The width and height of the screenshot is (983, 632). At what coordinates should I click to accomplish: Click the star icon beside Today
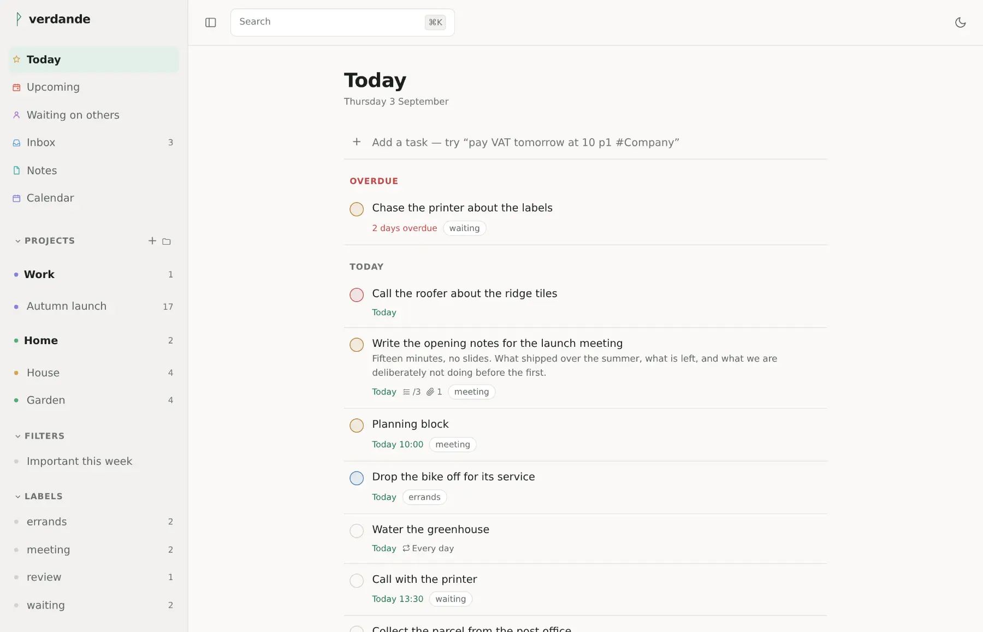pos(16,60)
